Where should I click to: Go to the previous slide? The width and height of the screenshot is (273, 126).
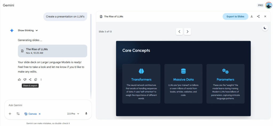click(179, 31)
